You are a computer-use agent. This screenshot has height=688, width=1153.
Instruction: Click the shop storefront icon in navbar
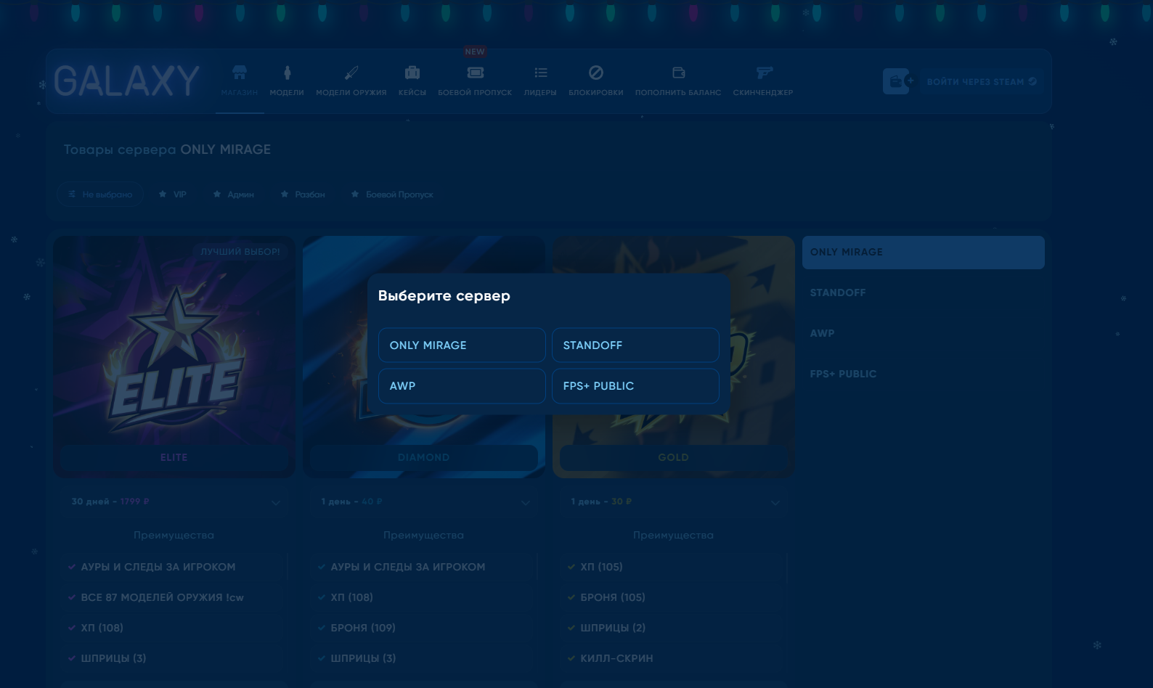pos(240,73)
